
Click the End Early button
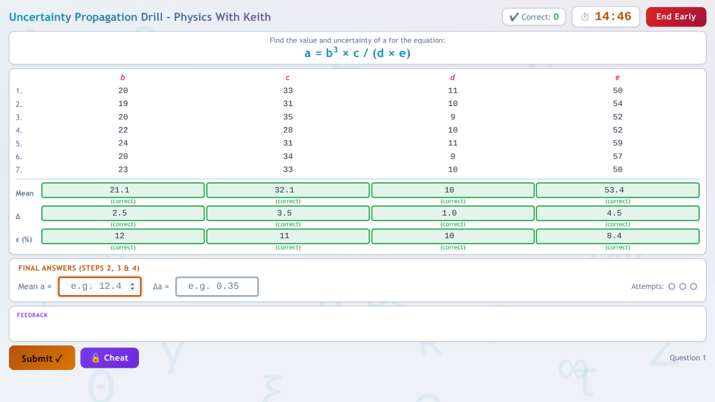675,17
